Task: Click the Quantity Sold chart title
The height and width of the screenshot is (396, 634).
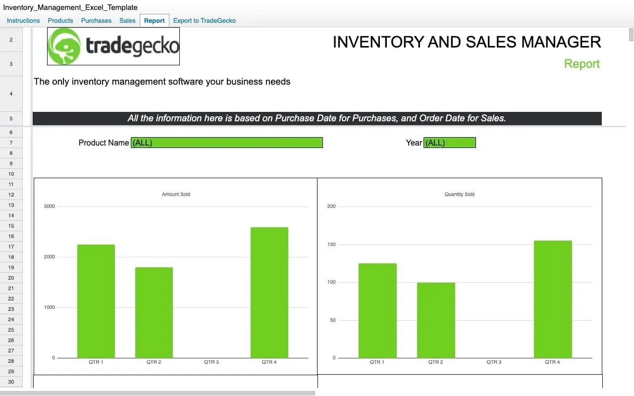Action: click(459, 194)
